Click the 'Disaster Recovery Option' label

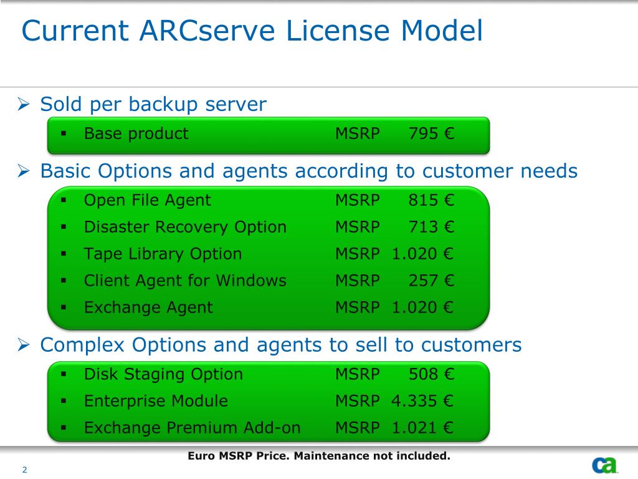(x=185, y=227)
